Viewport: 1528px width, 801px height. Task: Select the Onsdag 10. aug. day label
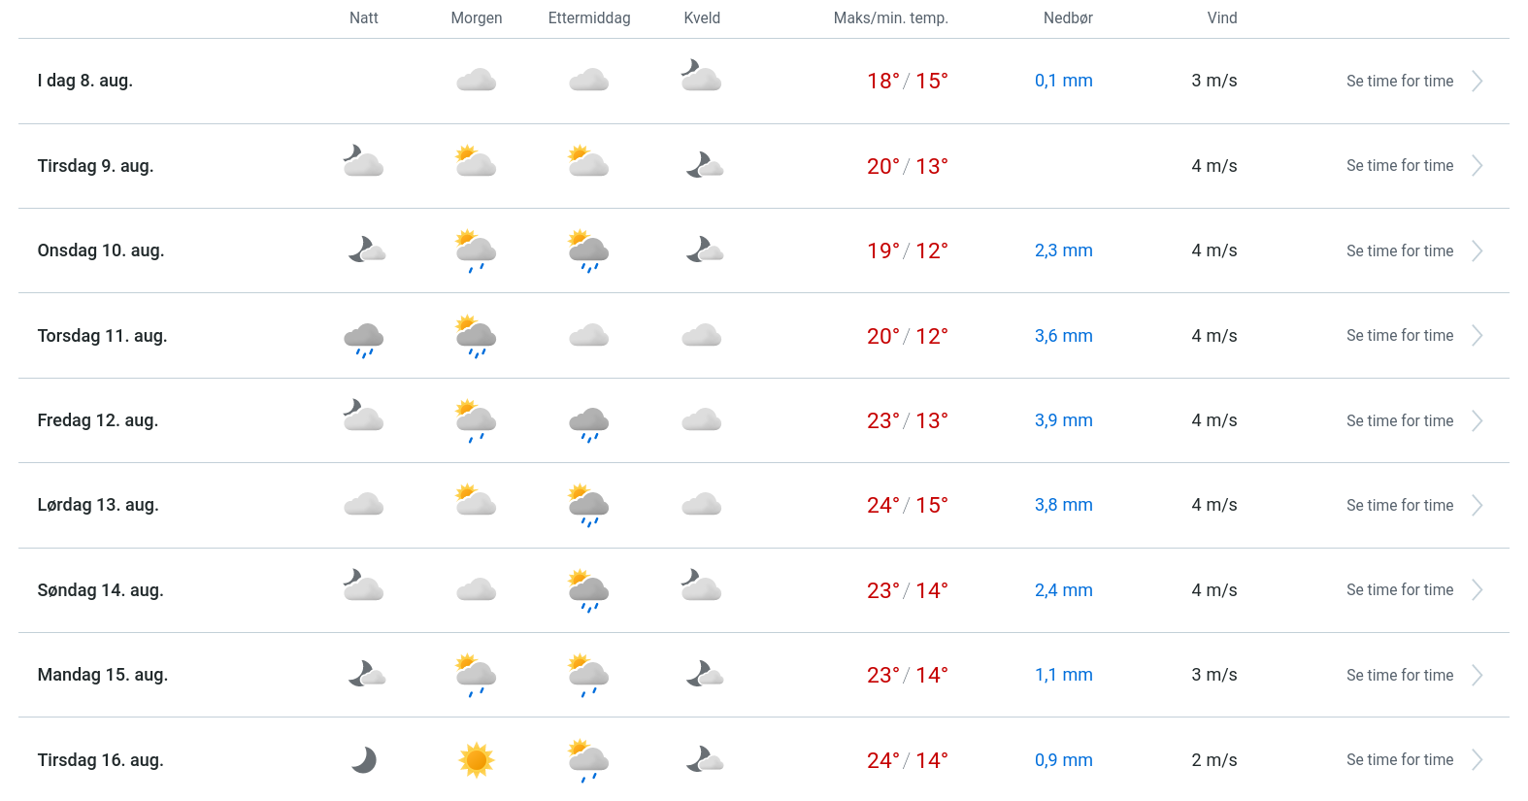(101, 250)
